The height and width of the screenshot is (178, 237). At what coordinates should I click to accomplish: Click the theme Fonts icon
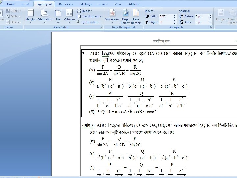8,16
